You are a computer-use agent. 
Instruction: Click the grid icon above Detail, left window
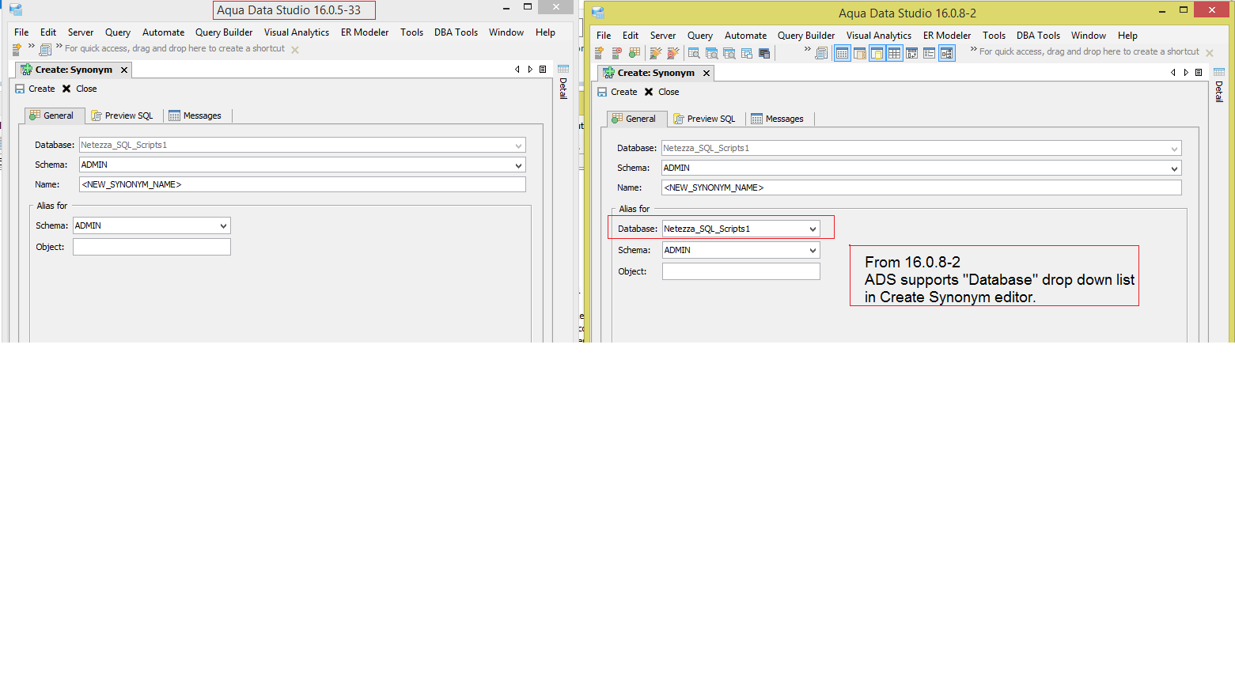(x=563, y=69)
